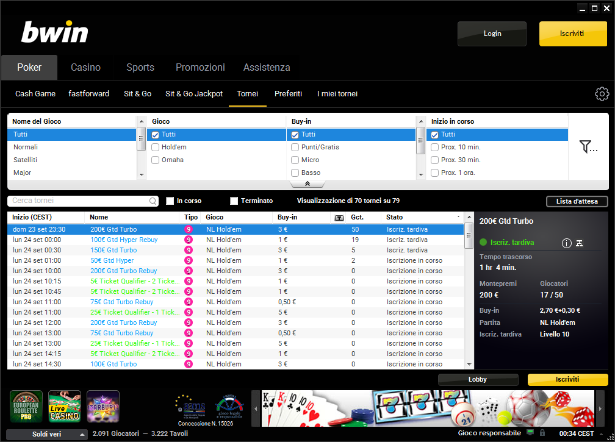Launch European Roulette Pro game icon

coord(26,406)
